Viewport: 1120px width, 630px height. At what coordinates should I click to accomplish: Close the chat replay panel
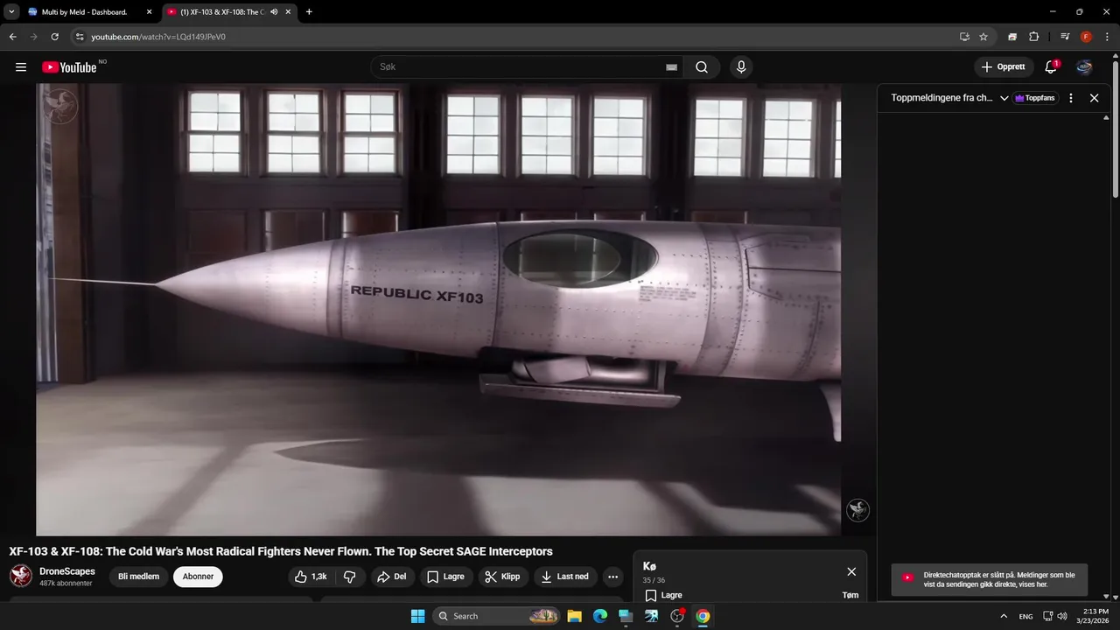point(1094,98)
